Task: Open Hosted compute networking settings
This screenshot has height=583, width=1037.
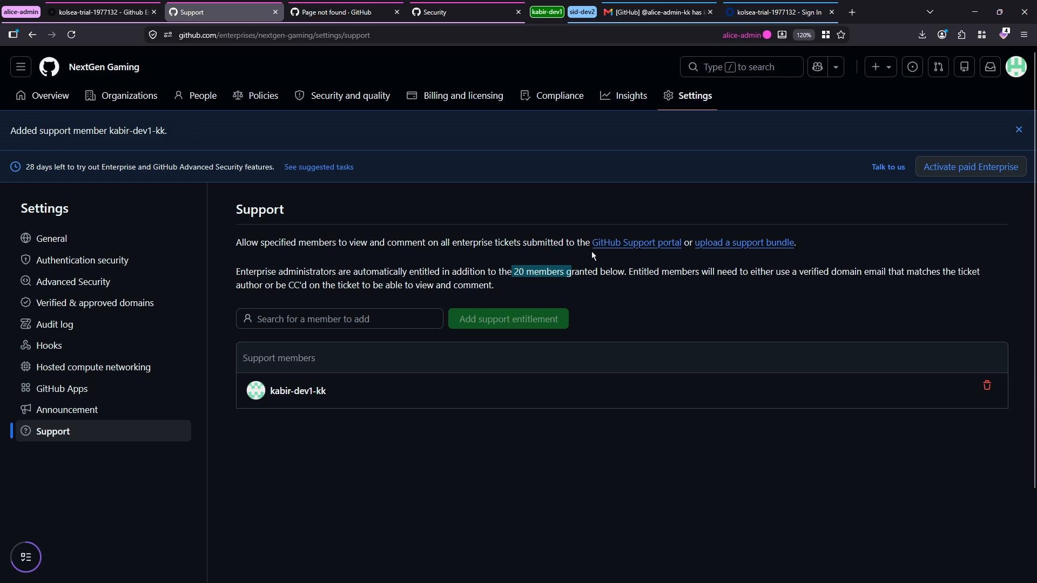Action: (103, 367)
